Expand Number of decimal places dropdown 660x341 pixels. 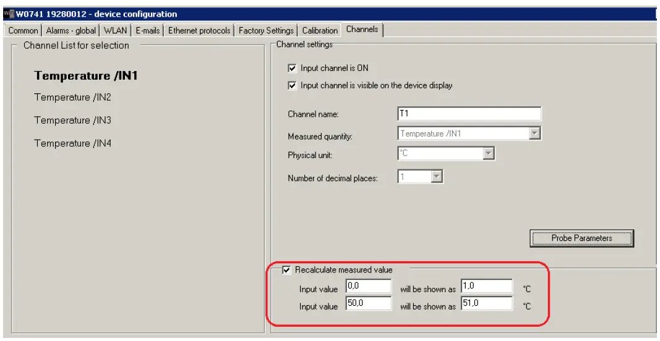[437, 177]
